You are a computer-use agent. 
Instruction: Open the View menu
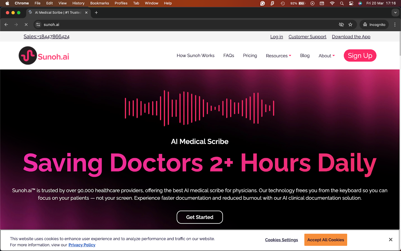pos(62,3)
